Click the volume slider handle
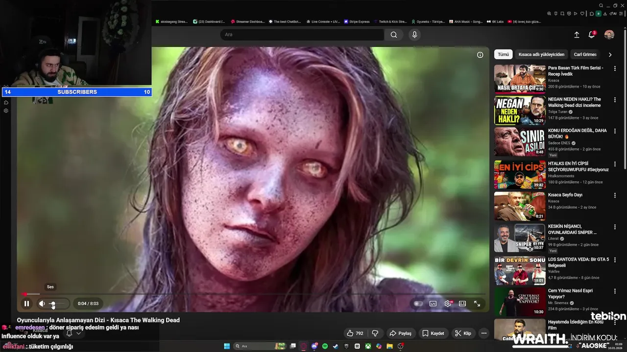This screenshot has height=352, width=627. click(53, 304)
